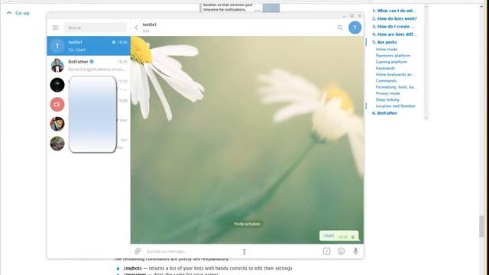Go back using the chat header arrow
The height and width of the screenshot is (275, 489).
[136, 27]
